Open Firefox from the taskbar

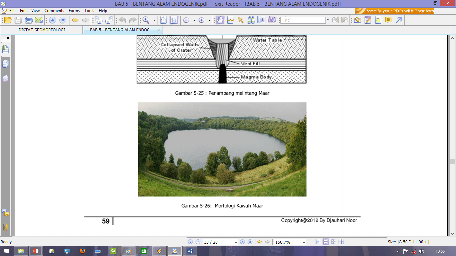click(82, 251)
